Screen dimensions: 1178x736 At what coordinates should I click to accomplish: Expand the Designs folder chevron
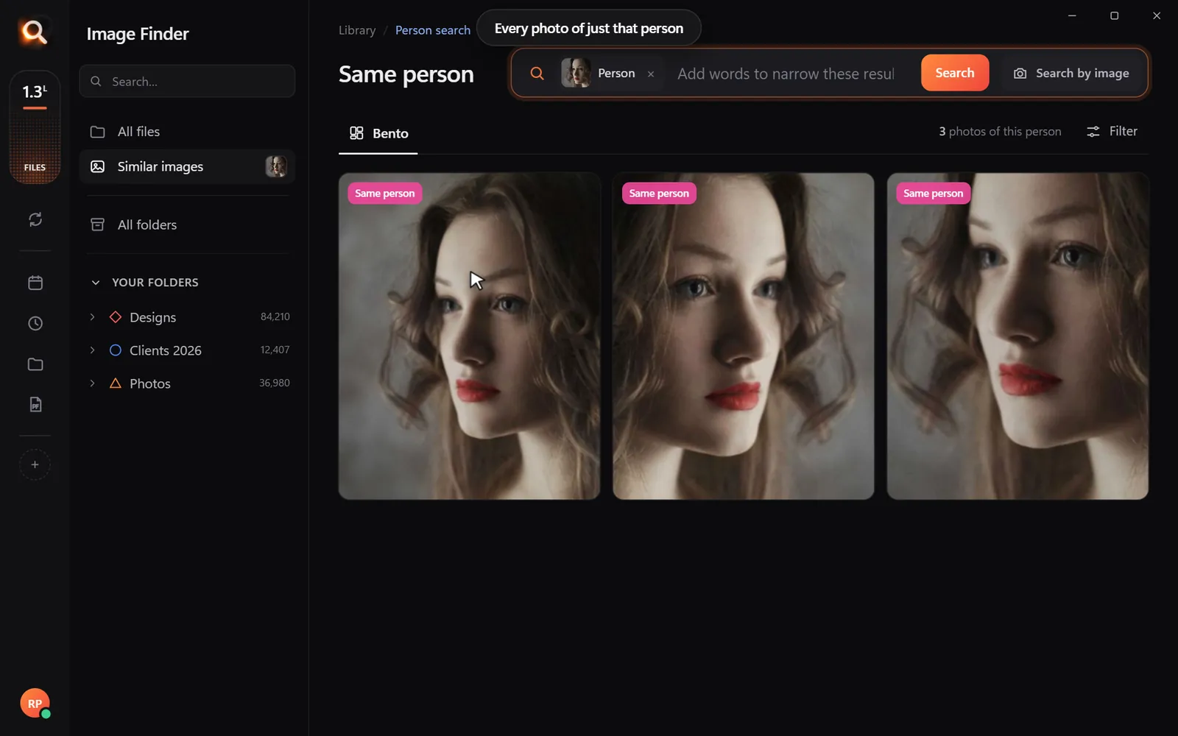pyautogui.click(x=92, y=317)
